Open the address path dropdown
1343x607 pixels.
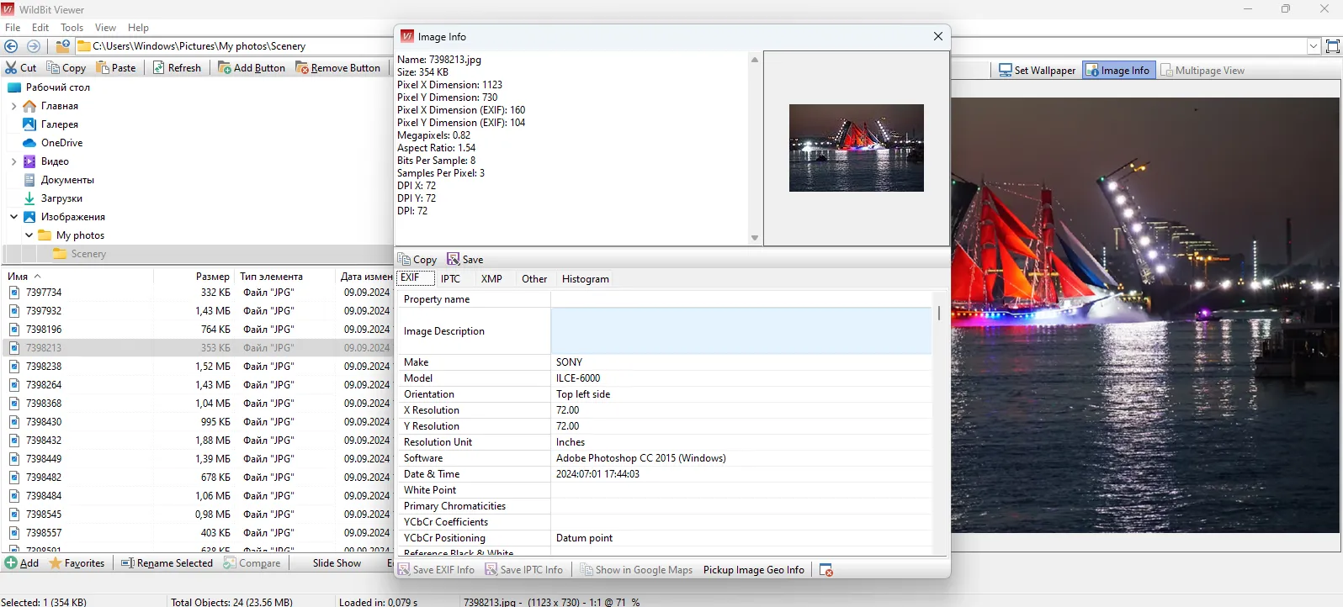1313,46
